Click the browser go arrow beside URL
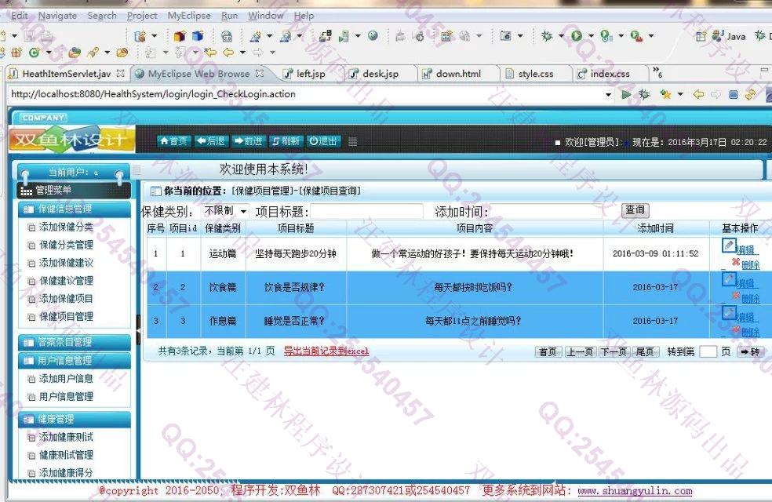 click(x=626, y=94)
